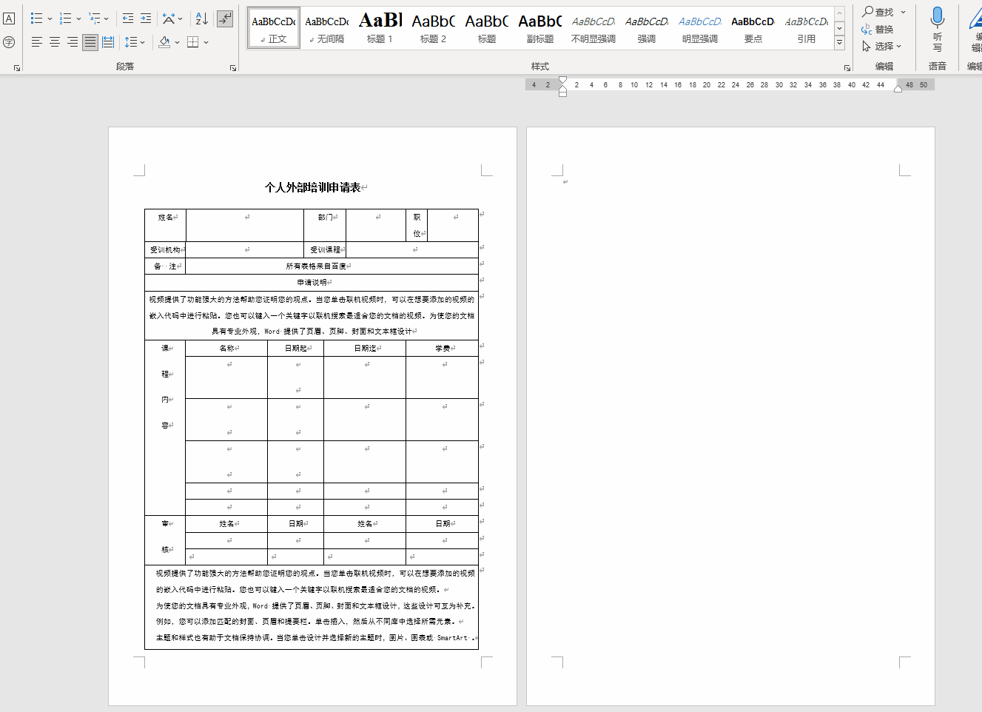The width and height of the screenshot is (982, 712).
Task: Click line spacing icon
Action: pos(130,42)
